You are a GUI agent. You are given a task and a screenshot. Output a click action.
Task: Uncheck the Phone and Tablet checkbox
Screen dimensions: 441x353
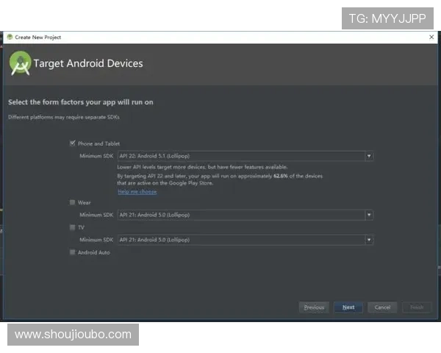click(x=72, y=143)
